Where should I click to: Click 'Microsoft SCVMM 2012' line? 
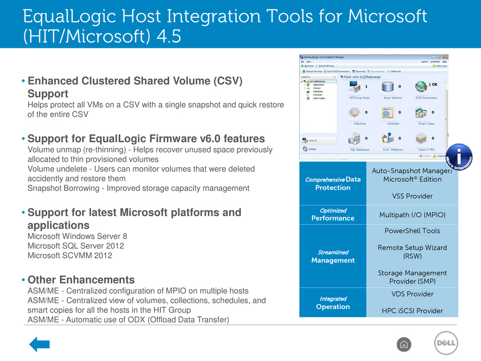(x=70, y=255)
